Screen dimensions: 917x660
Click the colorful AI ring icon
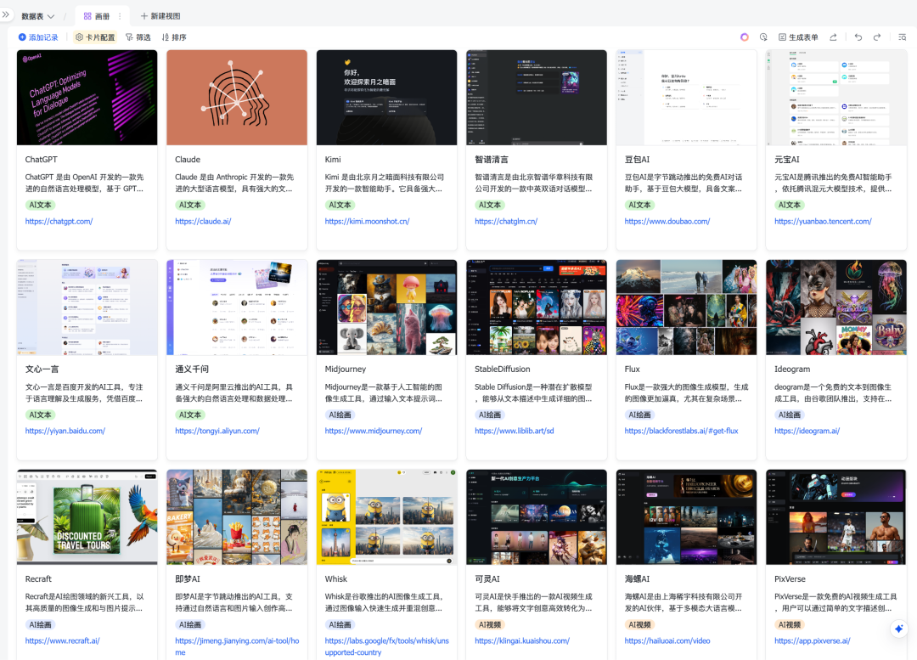tap(744, 37)
